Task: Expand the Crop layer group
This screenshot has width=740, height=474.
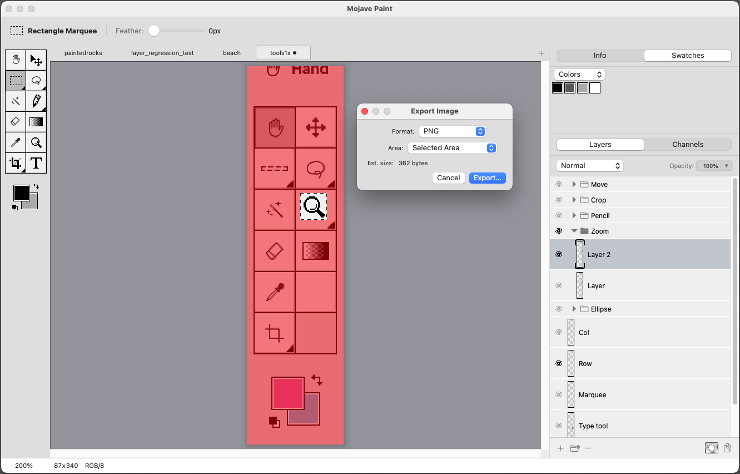Action: coord(574,200)
